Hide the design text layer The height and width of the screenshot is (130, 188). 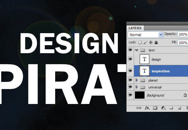tap(130, 59)
